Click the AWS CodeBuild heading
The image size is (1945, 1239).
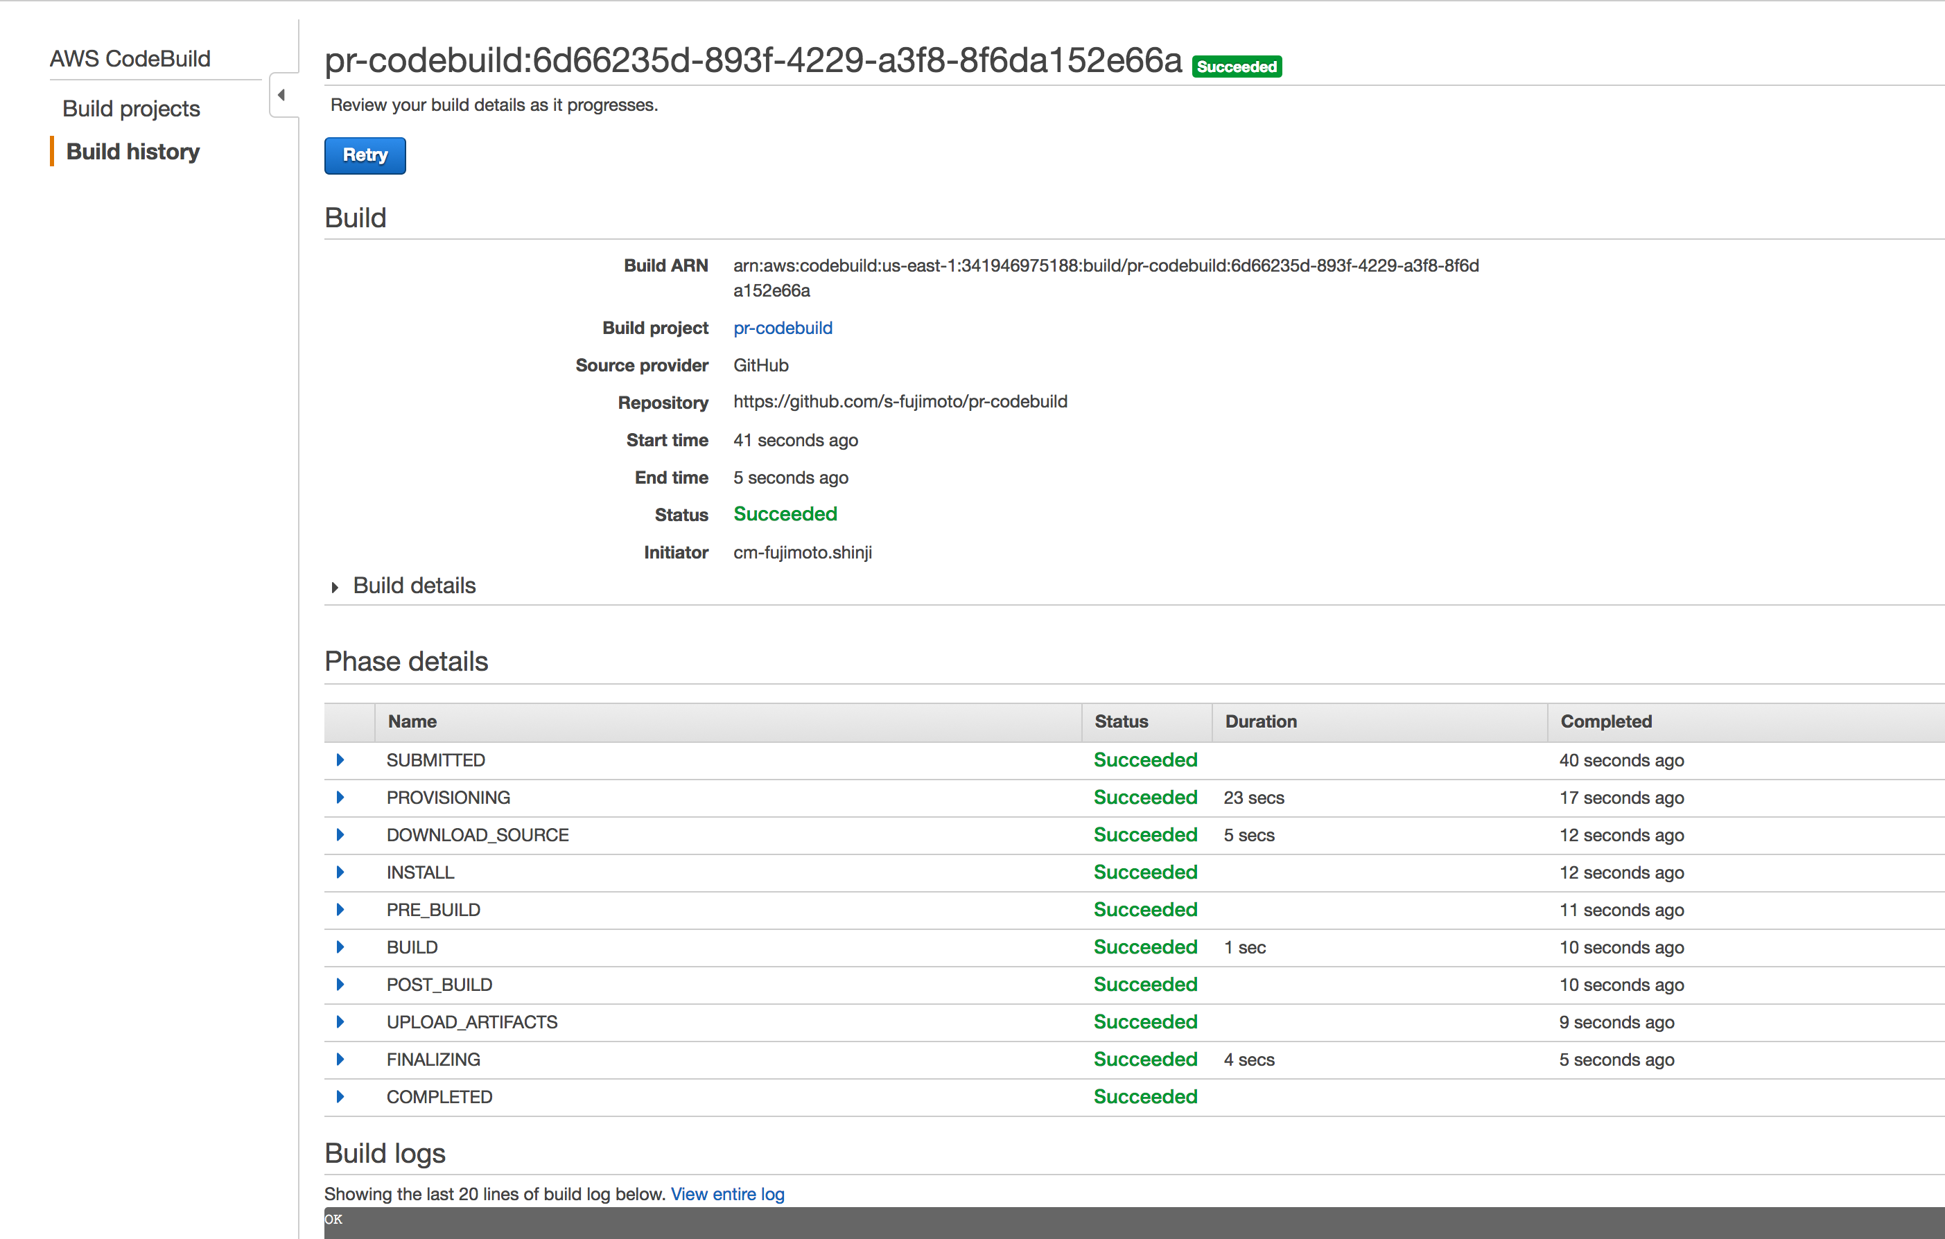coord(129,58)
